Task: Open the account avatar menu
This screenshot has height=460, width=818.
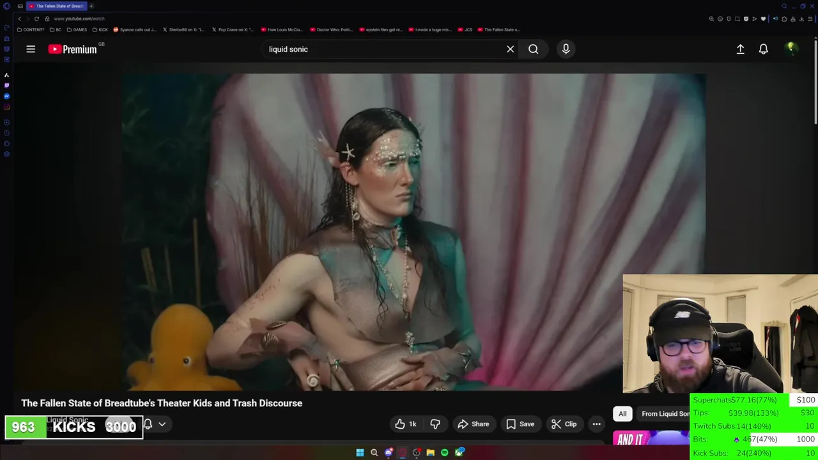Action: click(791, 49)
